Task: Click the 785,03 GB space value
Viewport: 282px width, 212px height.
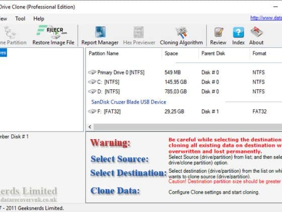Action: click(x=176, y=91)
